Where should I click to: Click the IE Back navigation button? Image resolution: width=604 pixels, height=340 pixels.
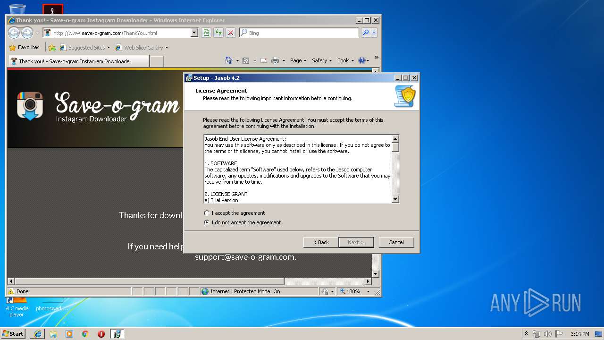click(x=14, y=33)
